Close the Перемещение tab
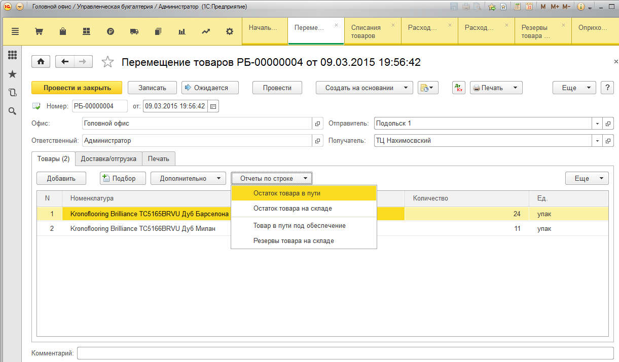Screen dimensions: 619x362 coord(336,25)
